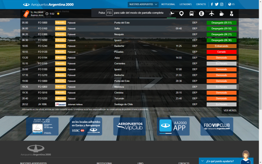Select the bus transport icon
This screenshot has width=262, height=164.
pyautogui.click(x=191, y=14)
